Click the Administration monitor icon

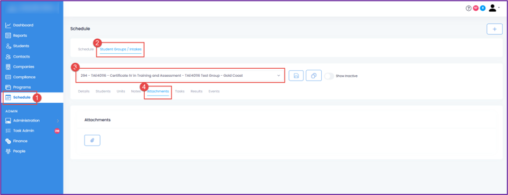tap(9, 121)
